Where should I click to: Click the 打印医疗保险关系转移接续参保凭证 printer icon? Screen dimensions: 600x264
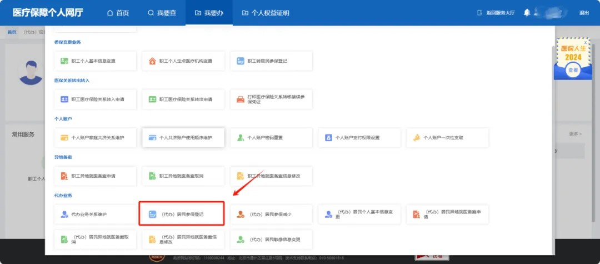241,99
